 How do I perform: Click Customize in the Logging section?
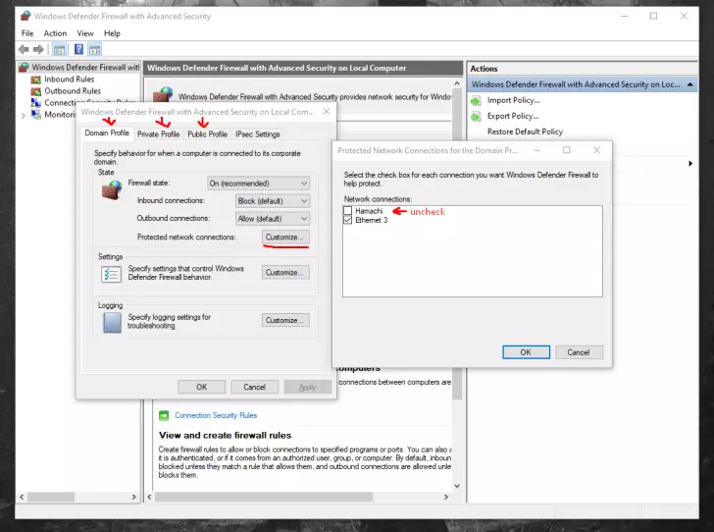285,321
